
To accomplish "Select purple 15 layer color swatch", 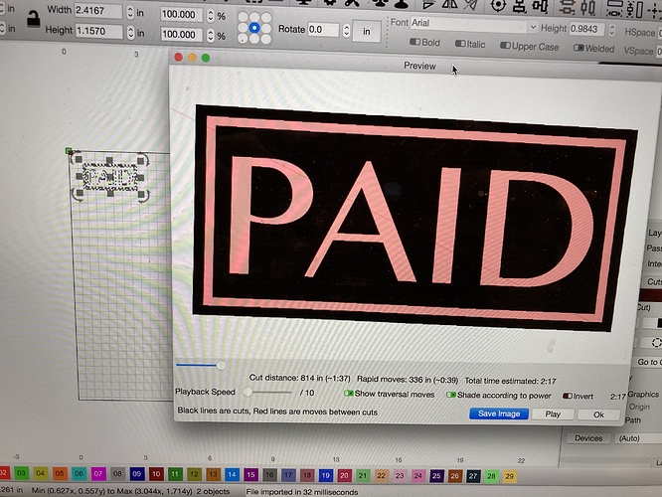I will 250,474.
